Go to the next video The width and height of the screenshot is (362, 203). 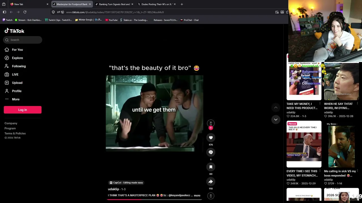pos(276,120)
